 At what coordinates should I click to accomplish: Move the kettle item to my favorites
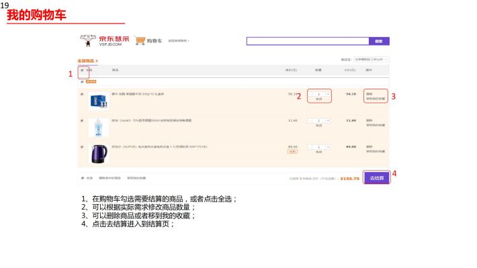[x=376, y=152]
